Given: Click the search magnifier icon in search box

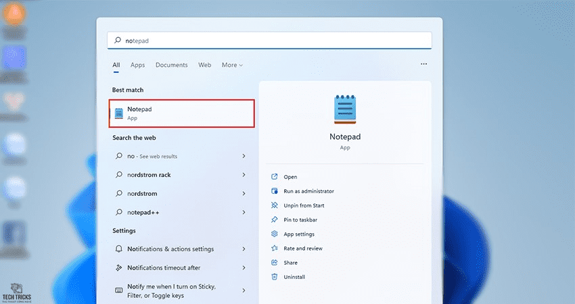Looking at the screenshot, I should pyautogui.click(x=117, y=40).
